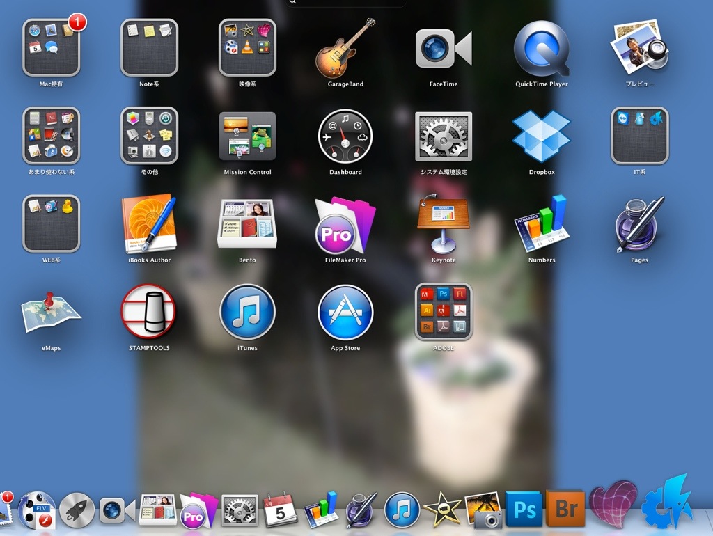The height and width of the screenshot is (536, 713).
Task: Open FaceTime from the Dock
Action: click(117, 511)
